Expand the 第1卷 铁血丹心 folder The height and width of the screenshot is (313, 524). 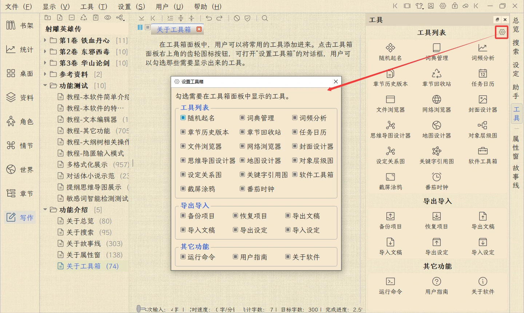pyautogui.click(x=45, y=40)
